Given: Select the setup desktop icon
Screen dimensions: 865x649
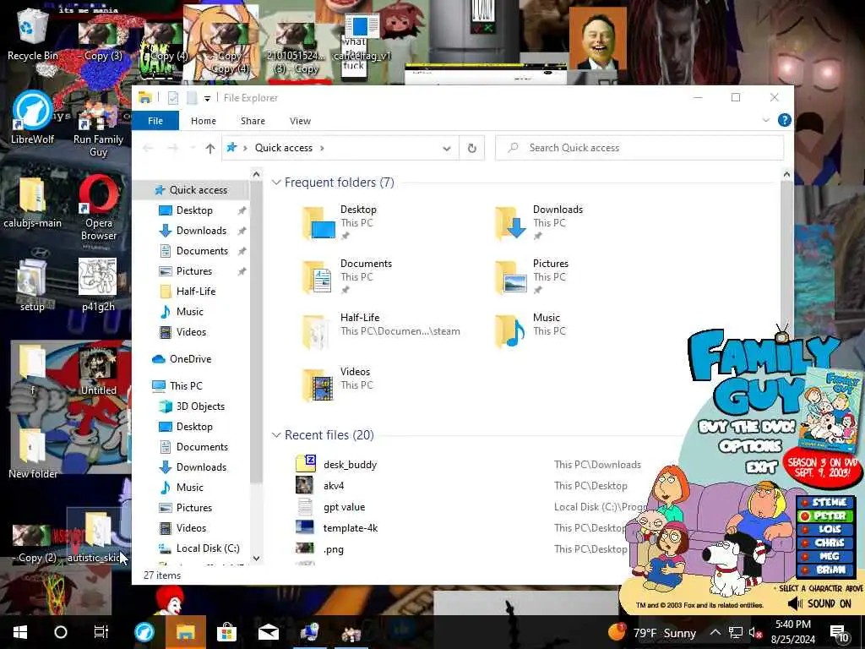Looking at the screenshot, I should [32, 285].
